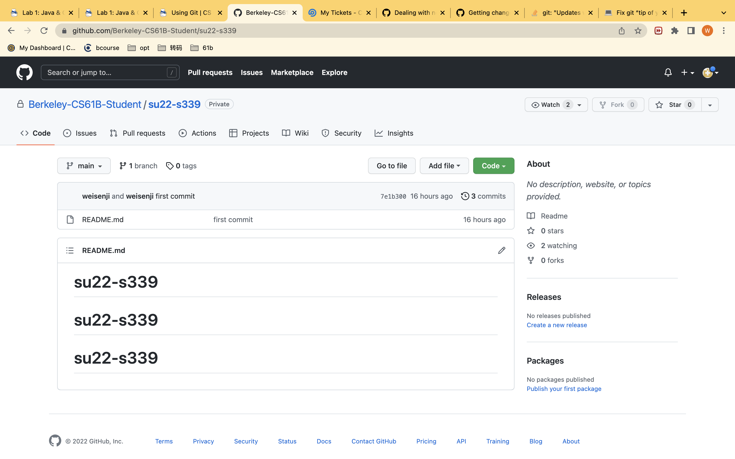Open the notifications bell icon
This screenshot has width=735, height=459.
tap(668, 72)
